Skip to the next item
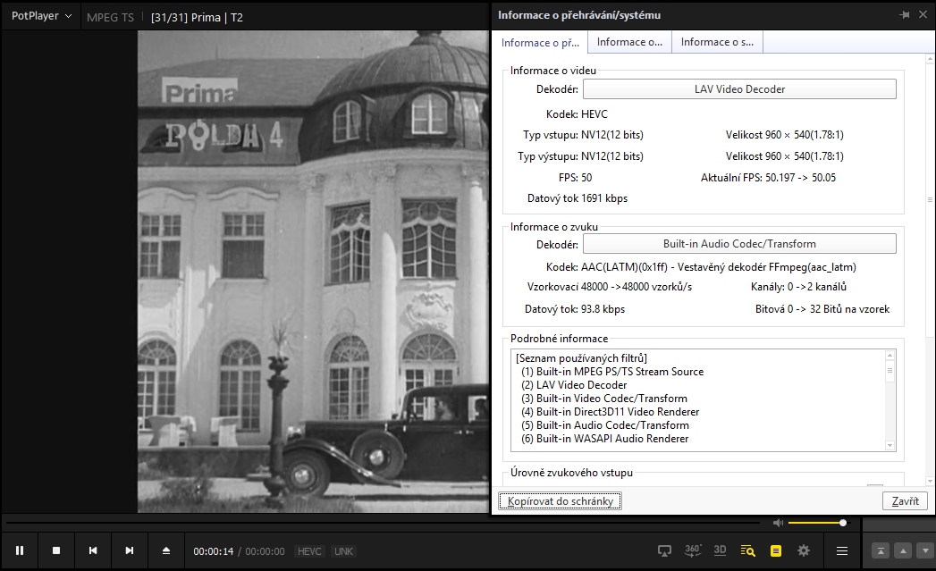The height and width of the screenshot is (571, 936). pyautogui.click(x=129, y=550)
